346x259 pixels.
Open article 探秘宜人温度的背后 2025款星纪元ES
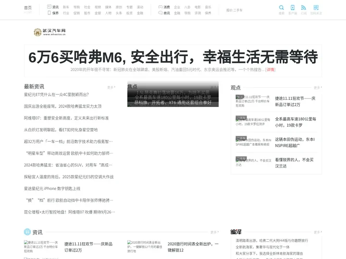point(69,177)
